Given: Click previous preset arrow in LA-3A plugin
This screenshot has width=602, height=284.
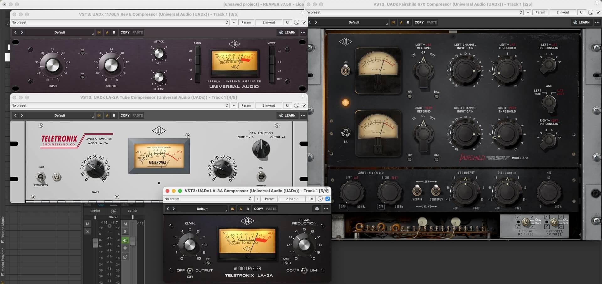Looking at the screenshot, I should [168, 209].
